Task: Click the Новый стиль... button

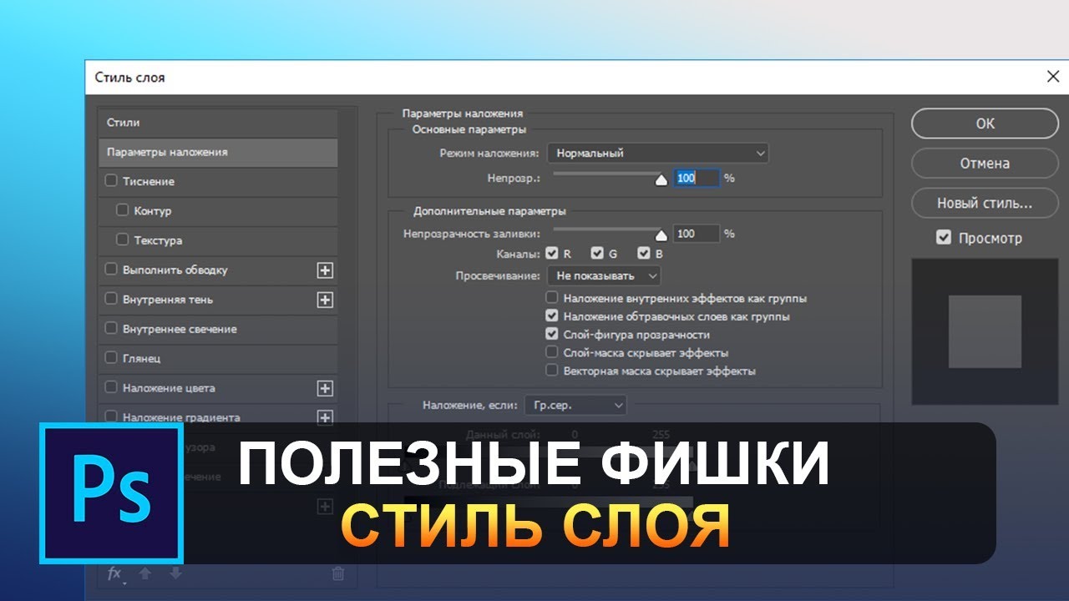Action: point(985,203)
